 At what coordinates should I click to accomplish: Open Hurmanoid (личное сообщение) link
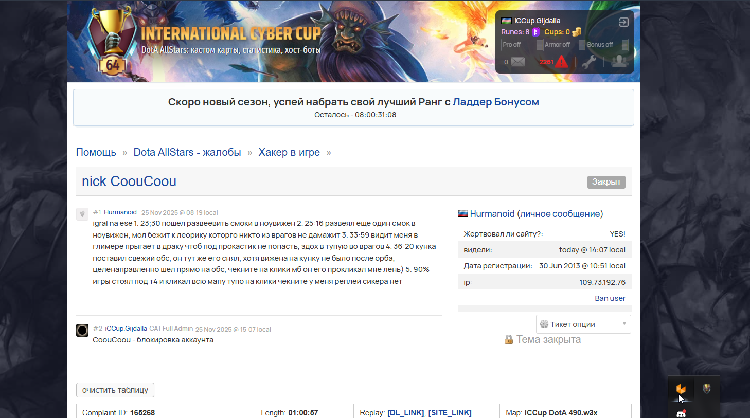[537, 214]
